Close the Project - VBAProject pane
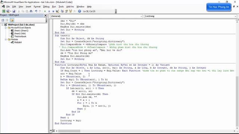Viewport: 239px width, 134px height. click(46, 15)
